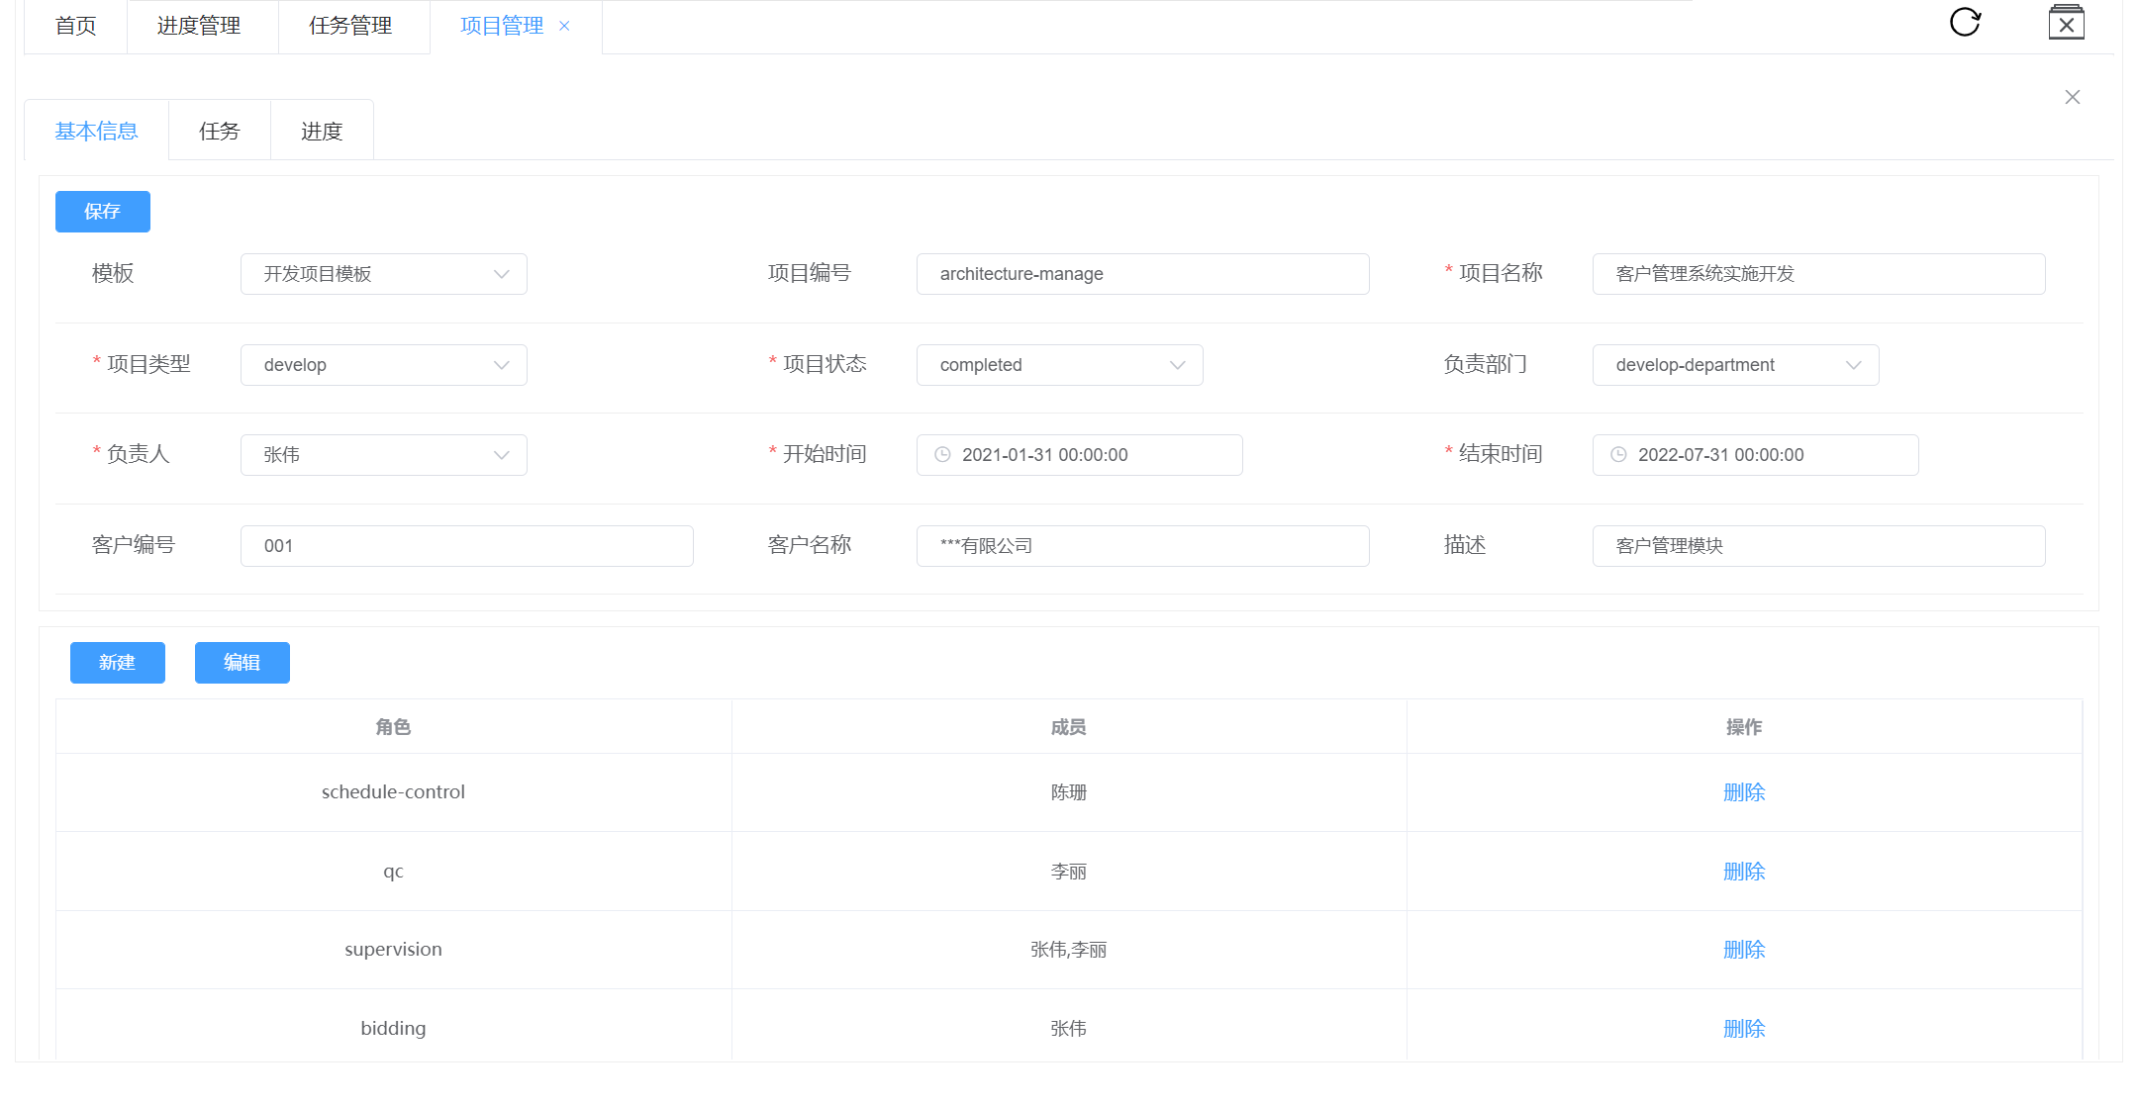Open the 进度管理 top tab
The height and width of the screenshot is (1106, 2138).
click(x=199, y=26)
